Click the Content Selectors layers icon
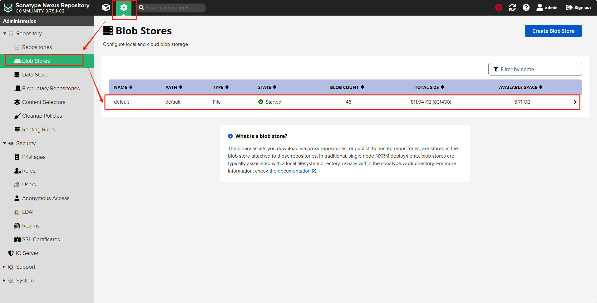 17,102
